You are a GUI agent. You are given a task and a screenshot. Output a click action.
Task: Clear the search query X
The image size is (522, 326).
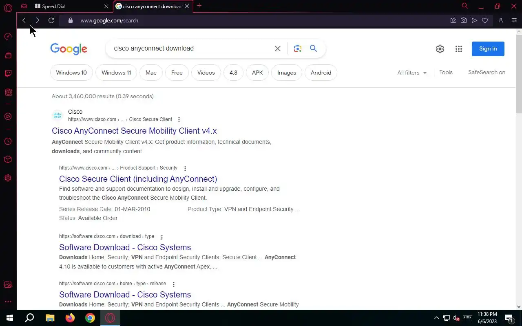(x=278, y=48)
